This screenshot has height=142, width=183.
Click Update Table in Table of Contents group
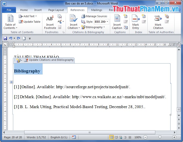click(29, 22)
